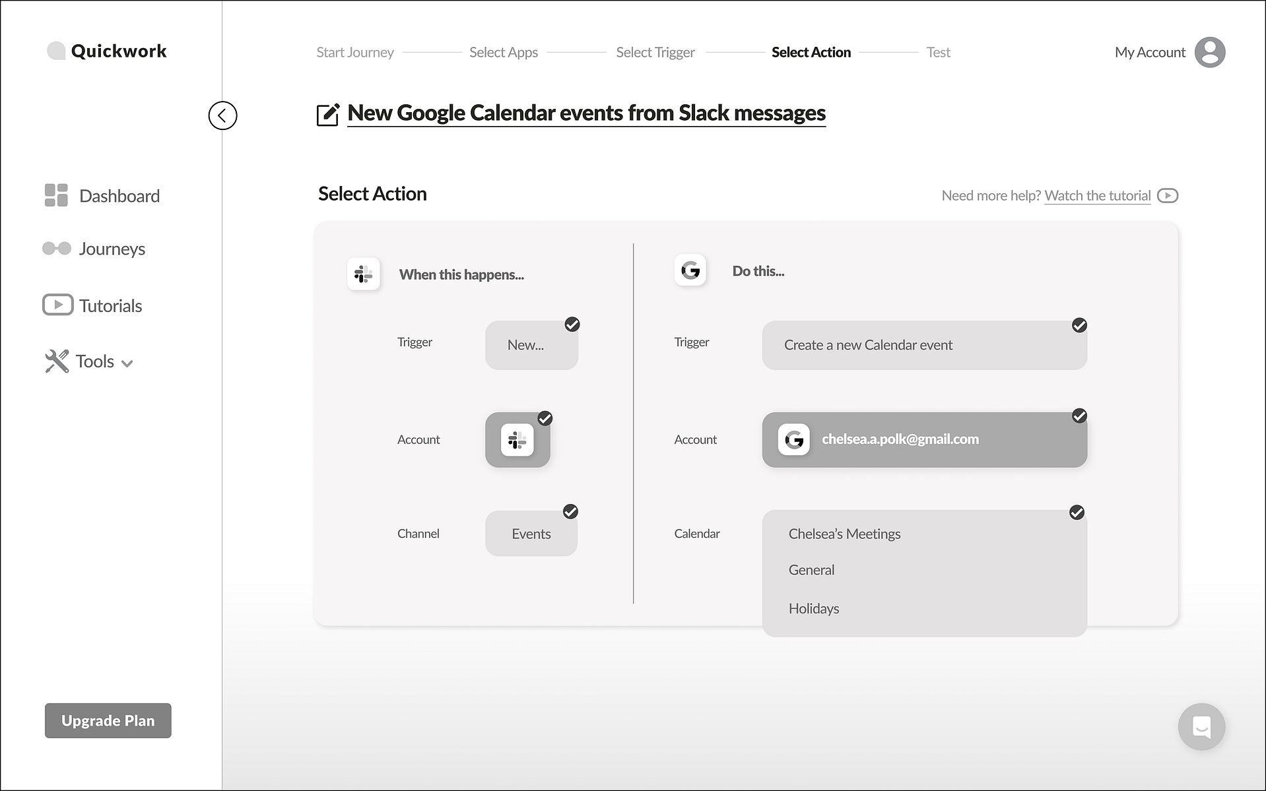This screenshot has width=1266, height=791.
Task: Click checkmark badge on Events channel
Action: coord(570,512)
